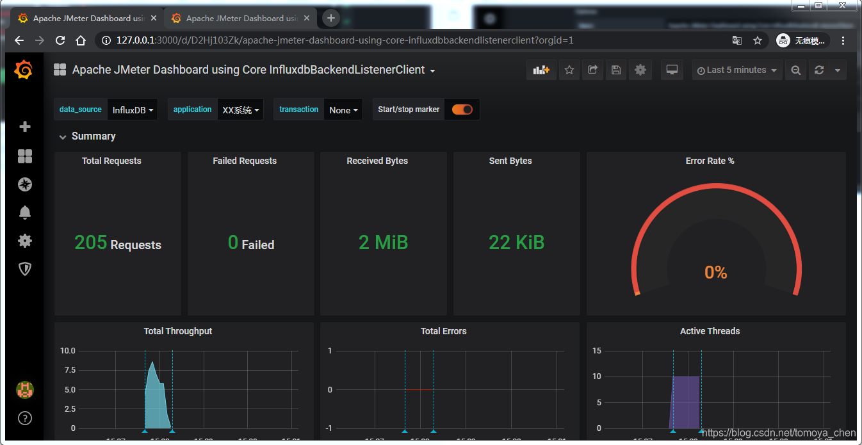Open the Last 5 minutes time picker

click(x=736, y=70)
